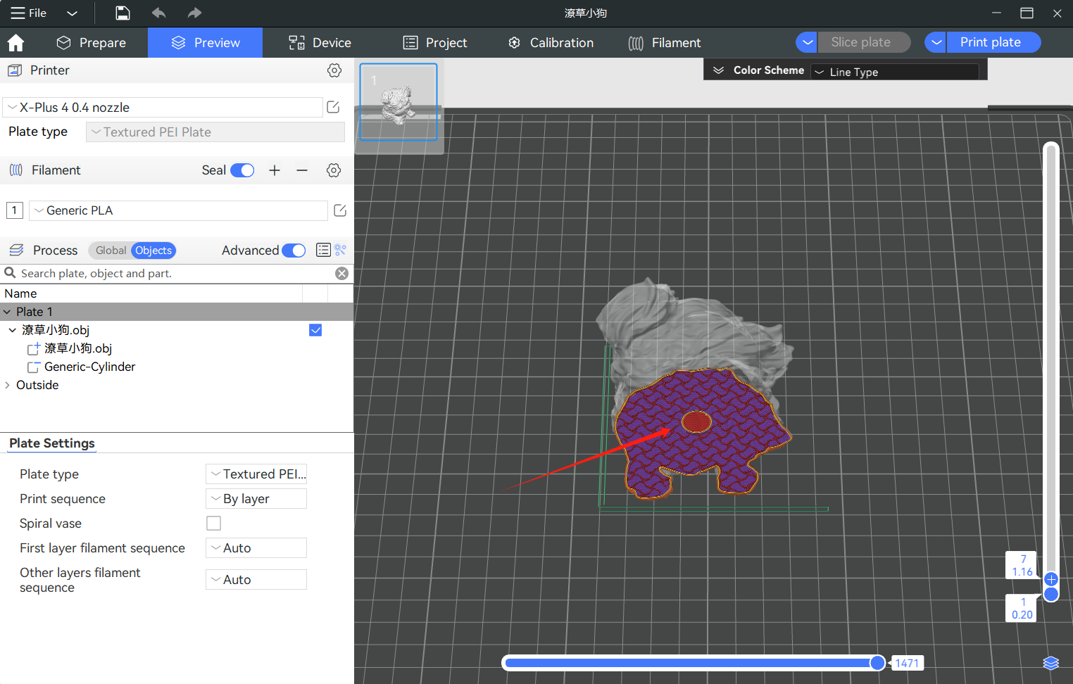Open First layer filament sequence dropdown

tap(256, 548)
